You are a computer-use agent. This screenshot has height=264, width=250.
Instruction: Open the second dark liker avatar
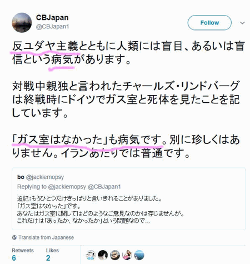103,255
